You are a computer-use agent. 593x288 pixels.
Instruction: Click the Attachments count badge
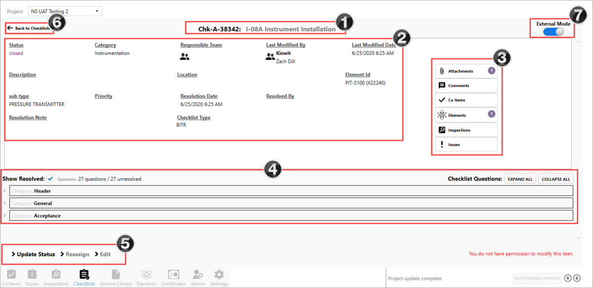click(492, 71)
